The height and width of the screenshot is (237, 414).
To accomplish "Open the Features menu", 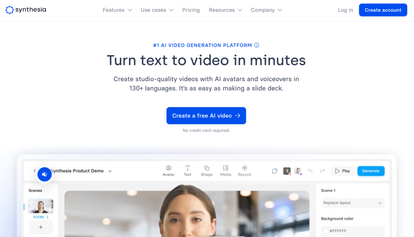I will click(x=117, y=10).
